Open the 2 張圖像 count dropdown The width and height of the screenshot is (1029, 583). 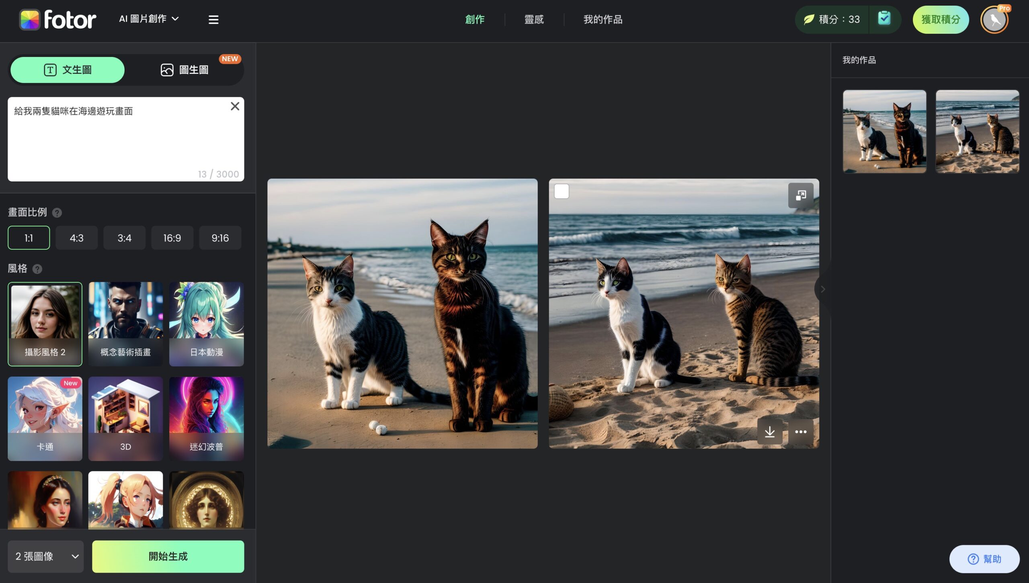pyautogui.click(x=46, y=556)
